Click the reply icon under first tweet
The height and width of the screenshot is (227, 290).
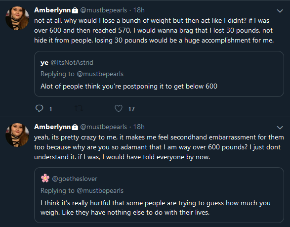39,108
